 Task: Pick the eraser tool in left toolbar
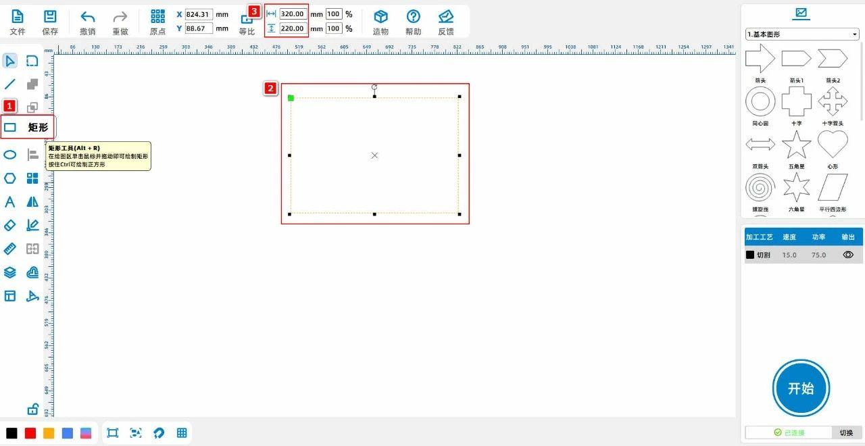10,226
